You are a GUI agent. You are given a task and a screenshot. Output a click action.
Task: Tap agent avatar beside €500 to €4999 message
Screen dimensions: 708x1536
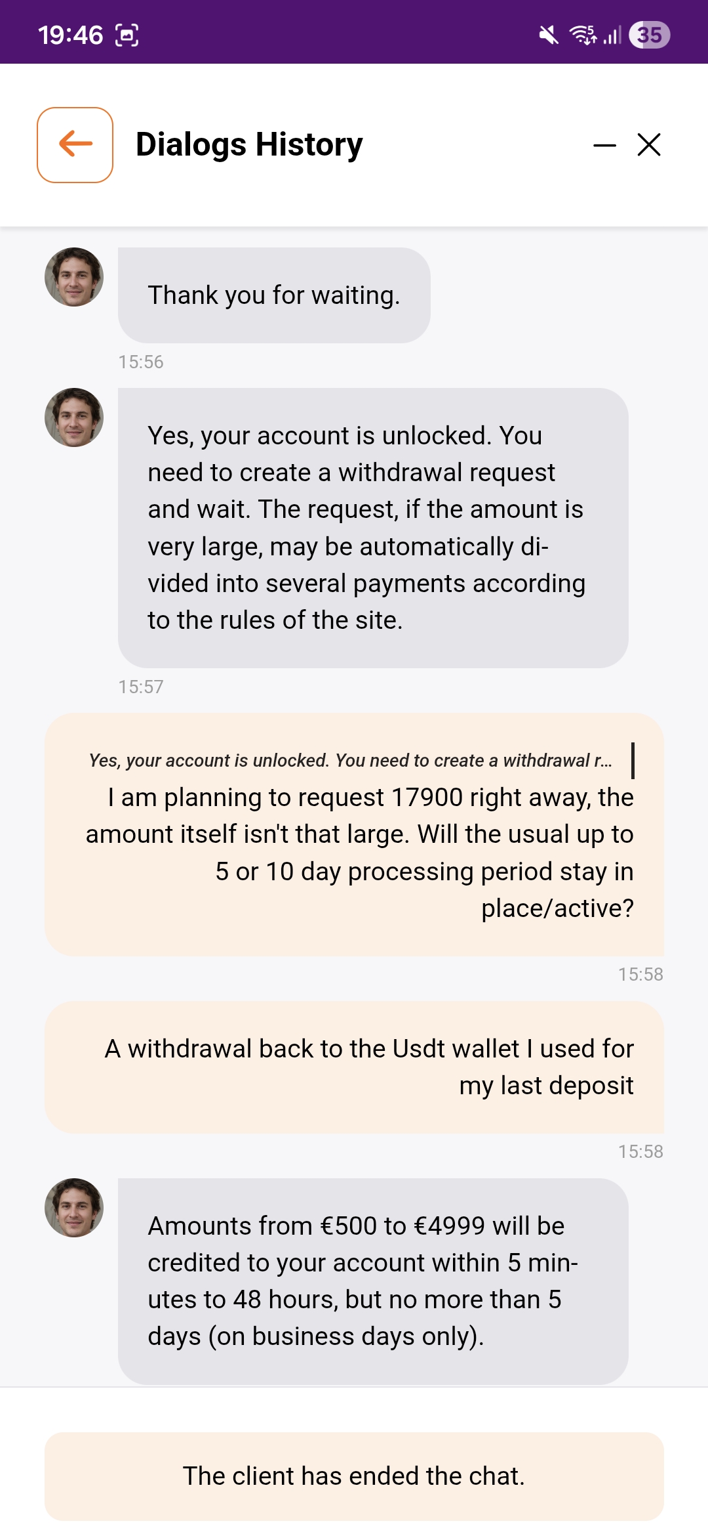[74, 1208]
